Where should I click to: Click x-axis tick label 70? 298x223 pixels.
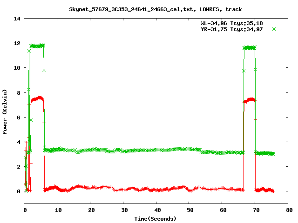[x=256, y=210]
